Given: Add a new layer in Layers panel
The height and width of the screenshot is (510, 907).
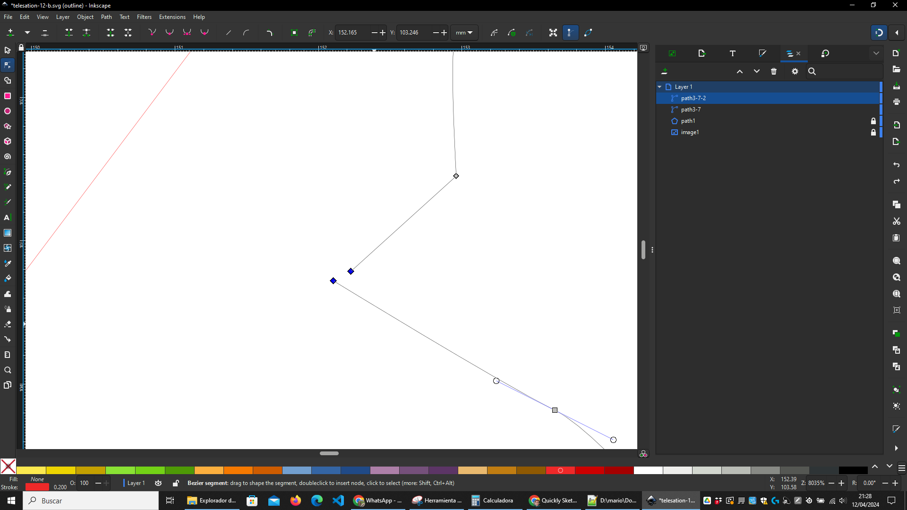Looking at the screenshot, I should tap(665, 71).
